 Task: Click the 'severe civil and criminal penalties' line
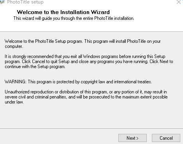(x=86, y=97)
